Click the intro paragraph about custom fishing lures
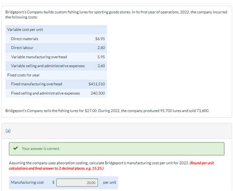The height and width of the screenshot is (191, 233). coord(116,15)
